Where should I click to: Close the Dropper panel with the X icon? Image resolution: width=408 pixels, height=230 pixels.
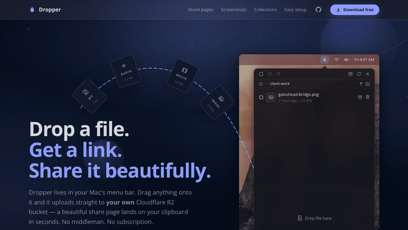click(x=368, y=74)
